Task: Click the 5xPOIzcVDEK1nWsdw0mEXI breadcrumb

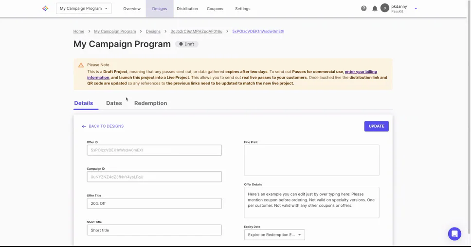Action: coord(258,31)
